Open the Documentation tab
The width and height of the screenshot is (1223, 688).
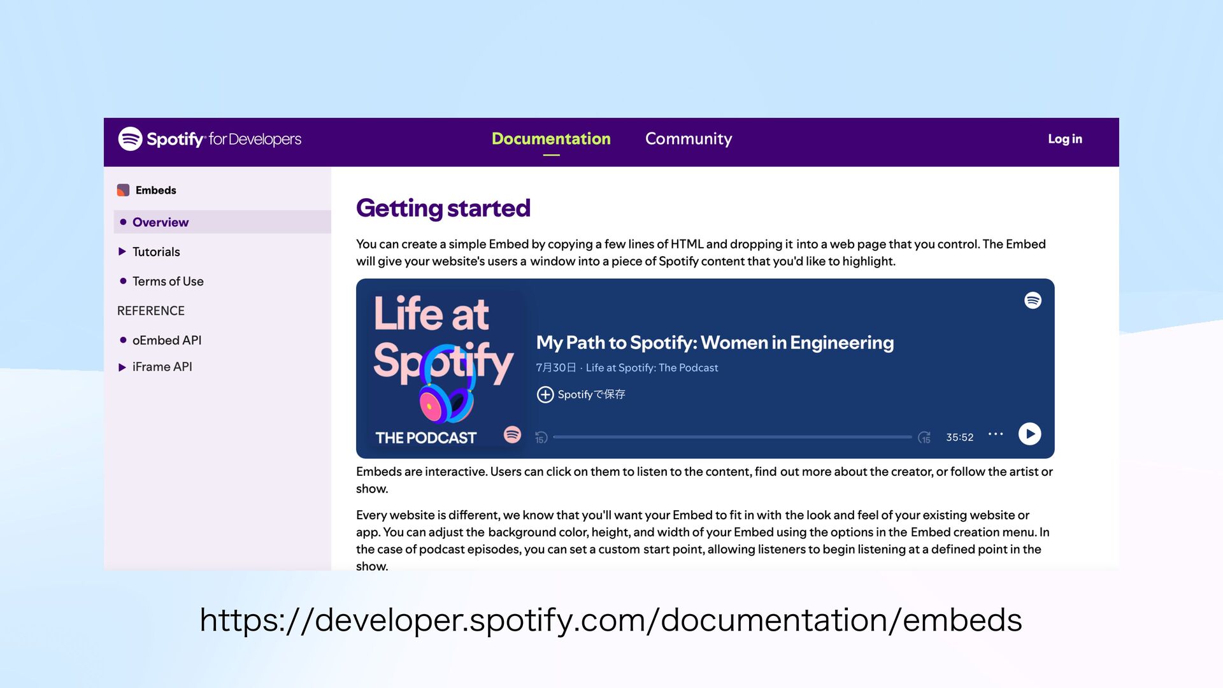tap(551, 139)
